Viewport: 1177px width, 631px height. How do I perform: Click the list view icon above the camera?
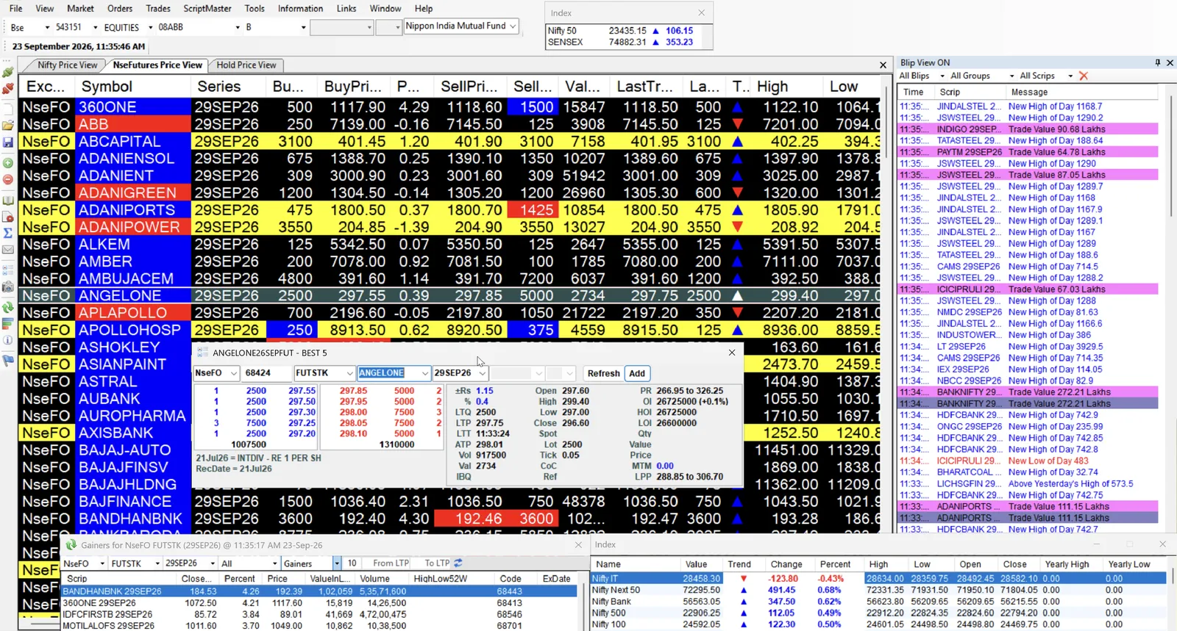(x=8, y=270)
